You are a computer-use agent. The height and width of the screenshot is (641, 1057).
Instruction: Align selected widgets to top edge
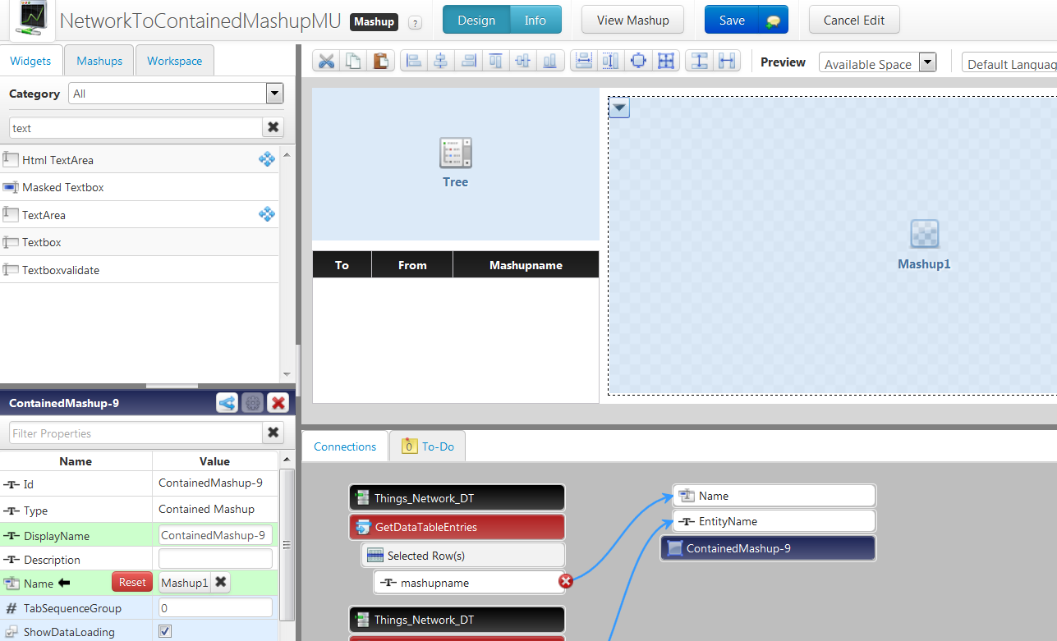(495, 61)
